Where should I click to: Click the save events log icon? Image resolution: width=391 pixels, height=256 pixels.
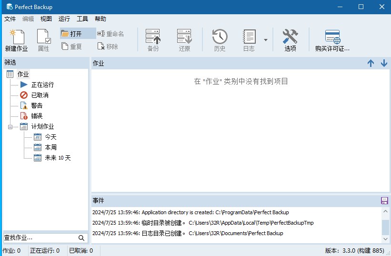click(x=384, y=200)
